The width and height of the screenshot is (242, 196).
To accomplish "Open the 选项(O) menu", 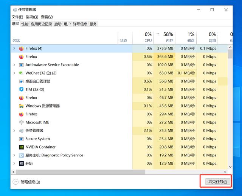I will pos(32,17).
